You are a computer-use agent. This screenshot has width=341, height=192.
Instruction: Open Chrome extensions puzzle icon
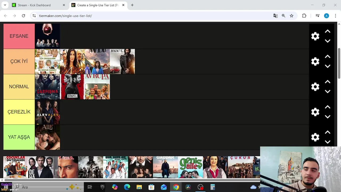pyautogui.click(x=304, y=16)
